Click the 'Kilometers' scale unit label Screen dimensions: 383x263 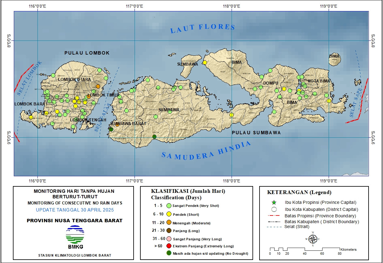(348, 250)
